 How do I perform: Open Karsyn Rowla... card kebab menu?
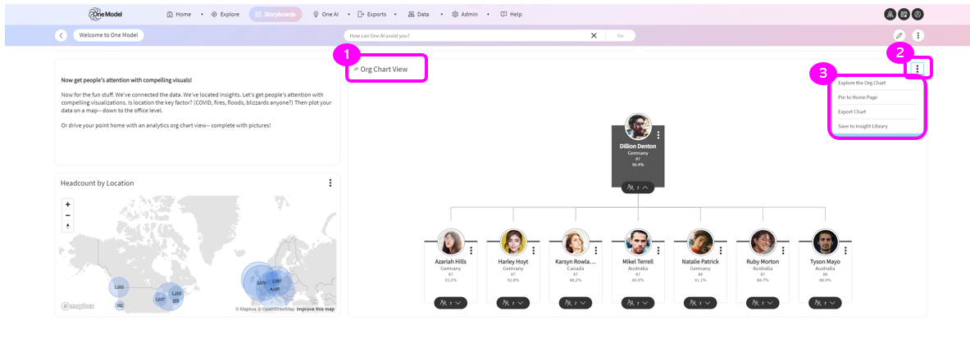tap(596, 250)
